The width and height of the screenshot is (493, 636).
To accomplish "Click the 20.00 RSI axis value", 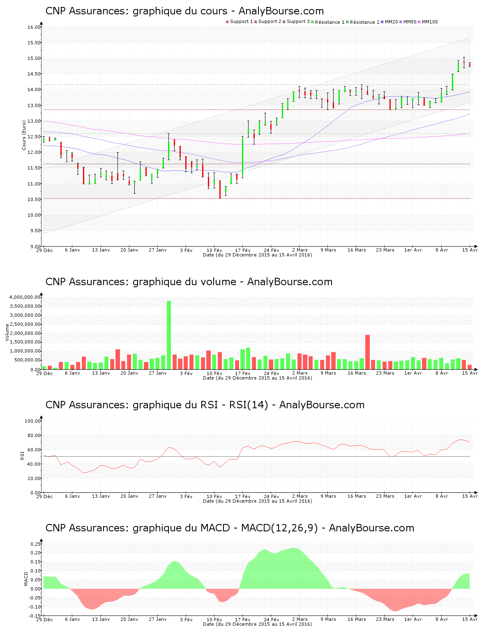I will coord(34,478).
